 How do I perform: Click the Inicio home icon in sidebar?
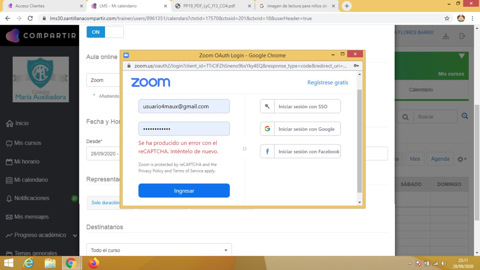(10, 124)
